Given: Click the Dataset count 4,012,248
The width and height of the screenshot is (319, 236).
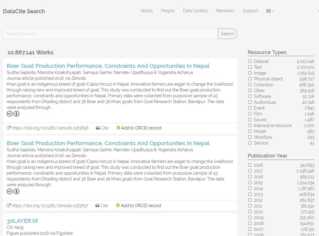Looking at the screenshot, I should point(305,61).
